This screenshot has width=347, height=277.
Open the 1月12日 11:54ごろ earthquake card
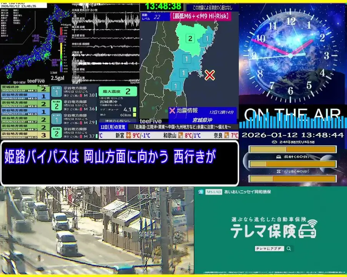point(74,119)
